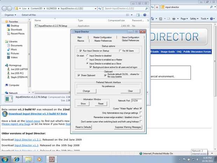Viewport: 217px width, 163px height.
Task: Toggle the Explorer preview pane icon
Action: tap(138, 15)
